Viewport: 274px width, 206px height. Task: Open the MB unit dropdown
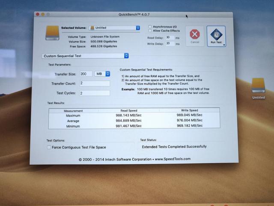point(102,74)
